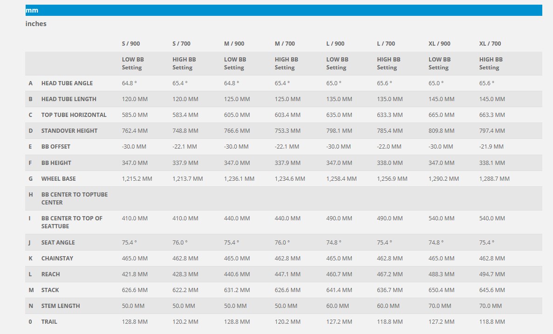
Task: Click the CHAINSTAY row label
Action: (57, 259)
